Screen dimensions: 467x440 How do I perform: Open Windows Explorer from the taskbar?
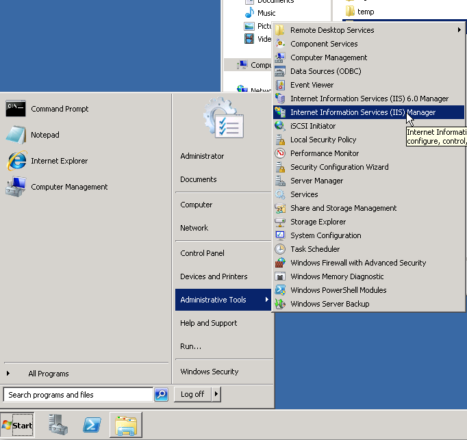click(126, 425)
